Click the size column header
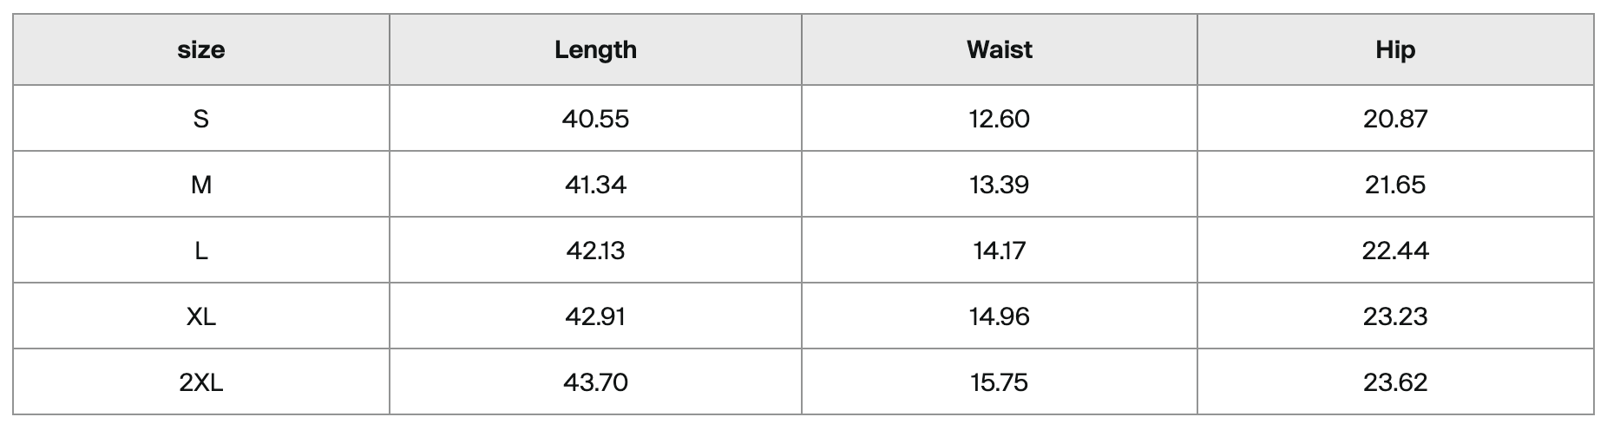1607x430 pixels. pyautogui.click(x=201, y=50)
